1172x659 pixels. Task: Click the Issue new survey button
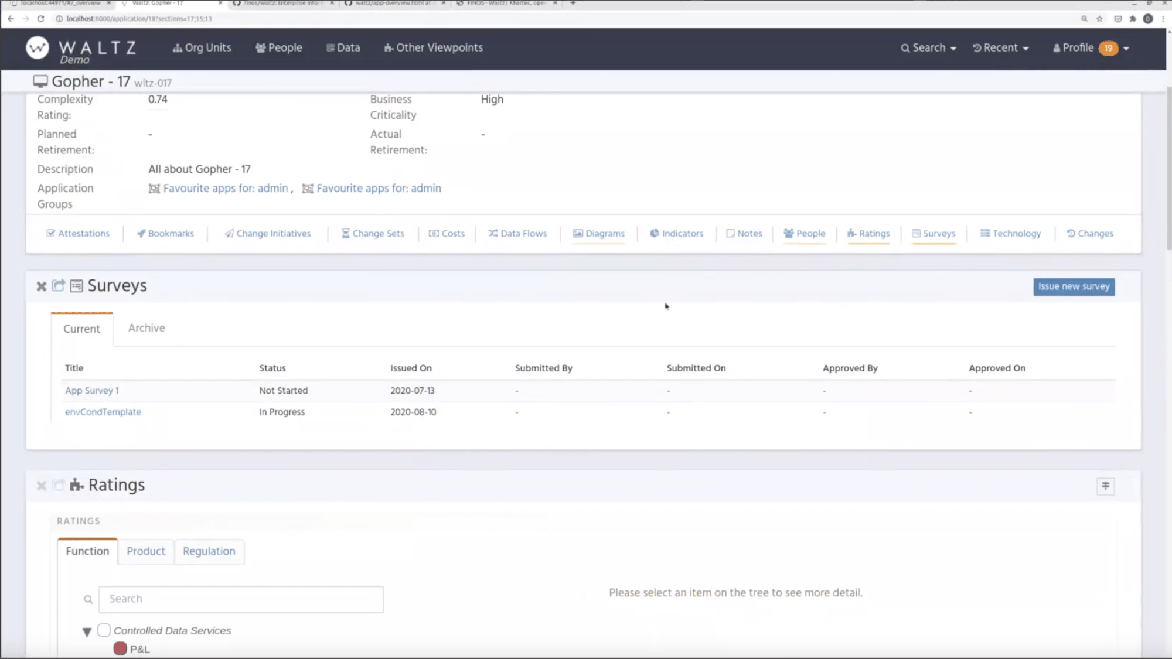point(1074,286)
